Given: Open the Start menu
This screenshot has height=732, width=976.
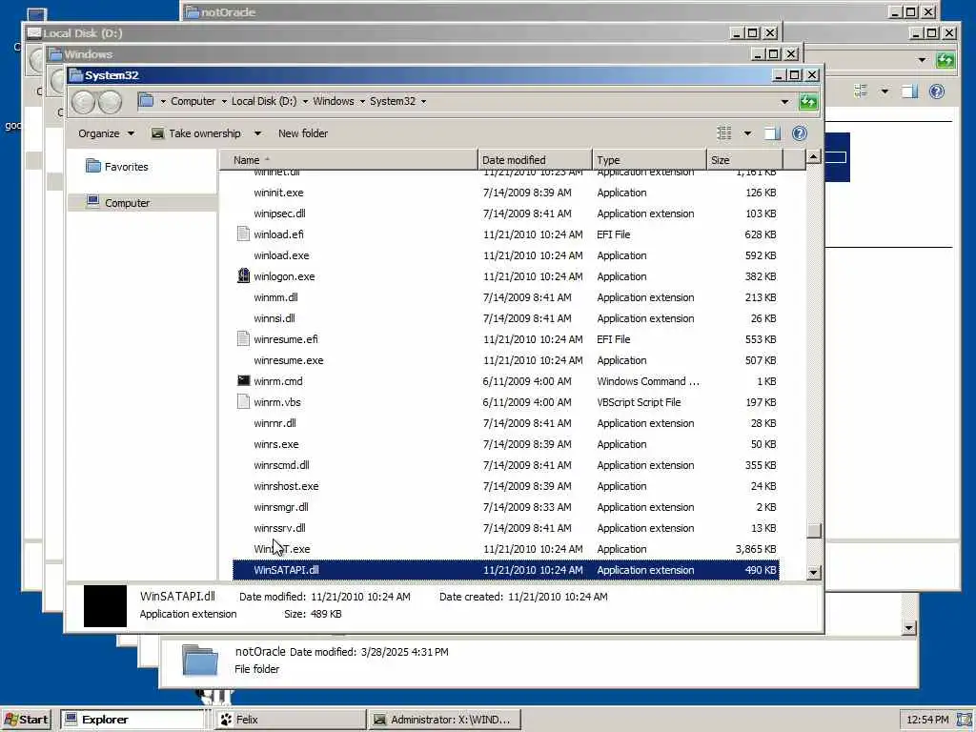Looking at the screenshot, I should pos(26,720).
